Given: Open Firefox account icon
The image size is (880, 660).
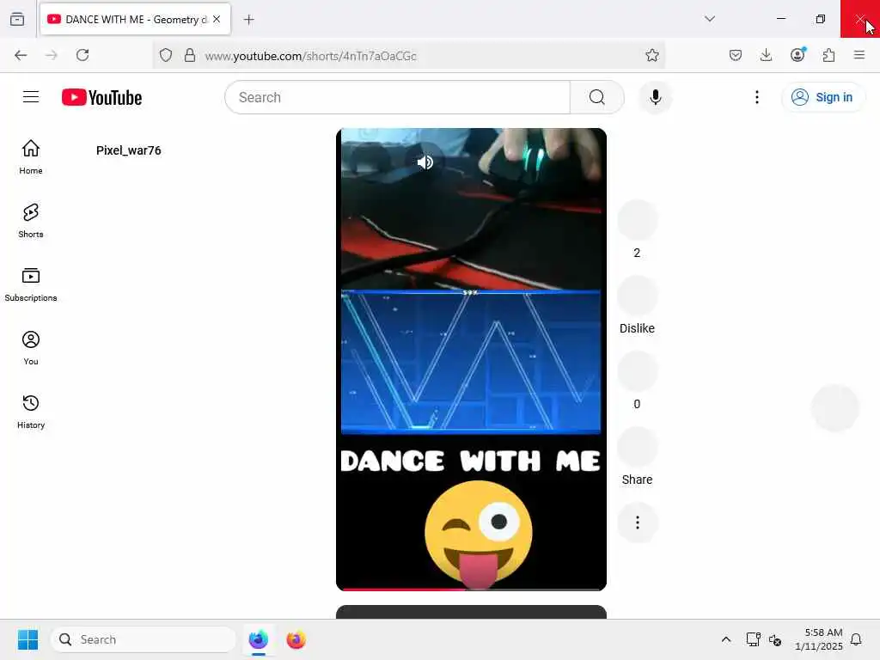Looking at the screenshot, I should pos(797,55).
